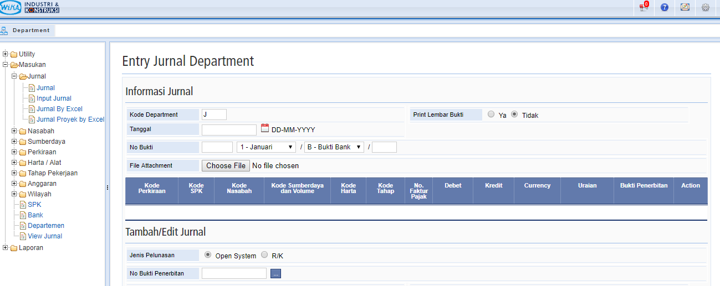The width and height of the screenshot is (720, 286).
Task: Open the calendar date picker icon
Action: tap(264, 129)
